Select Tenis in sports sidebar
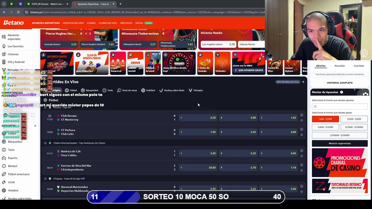Viewport: 372px width, 209px height. pyautogui.click(x=11, y=150)
